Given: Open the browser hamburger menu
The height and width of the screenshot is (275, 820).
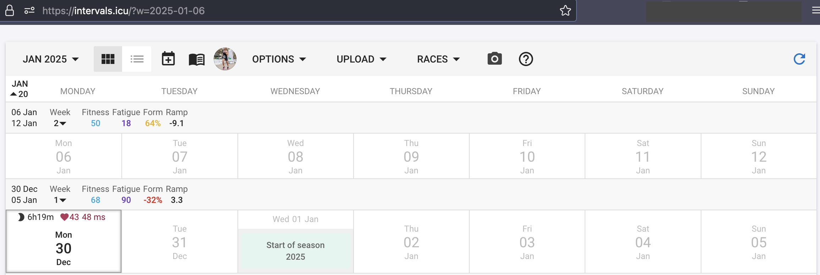Looking at the screenshot, I should 816,11.
